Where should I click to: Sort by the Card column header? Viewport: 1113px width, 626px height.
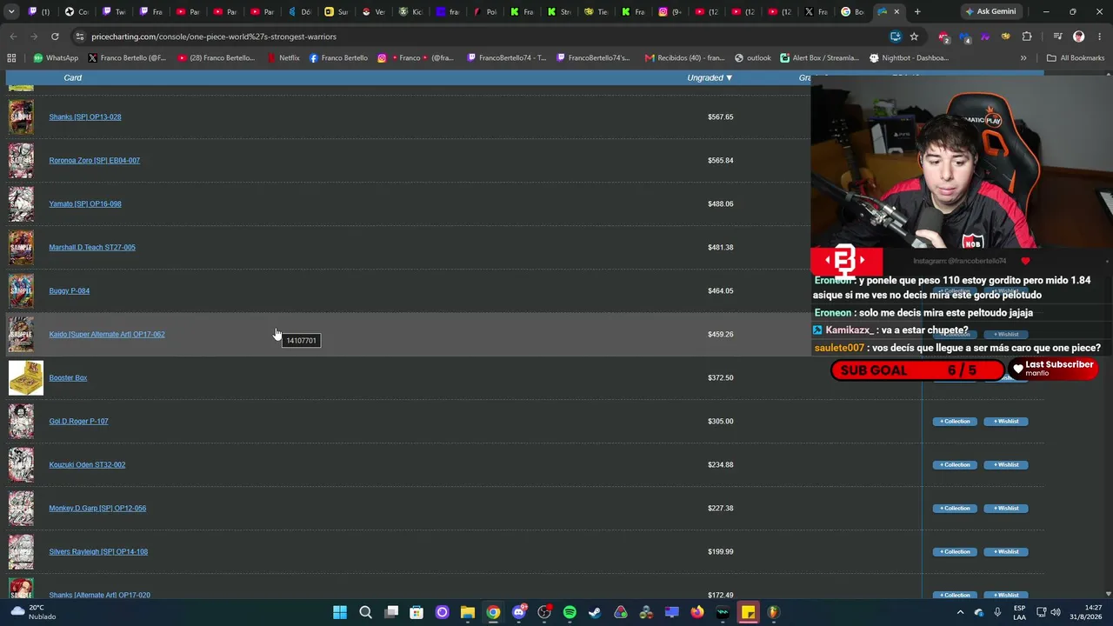pyautogui.click(x=73, y=77)
